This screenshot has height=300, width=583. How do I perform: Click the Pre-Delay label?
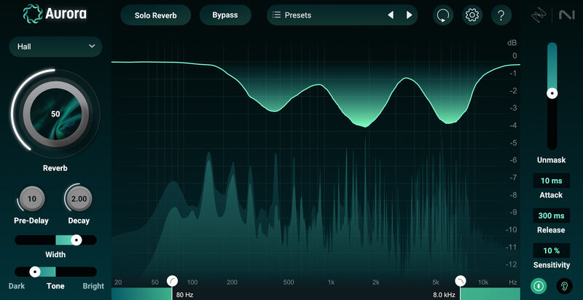31,221
